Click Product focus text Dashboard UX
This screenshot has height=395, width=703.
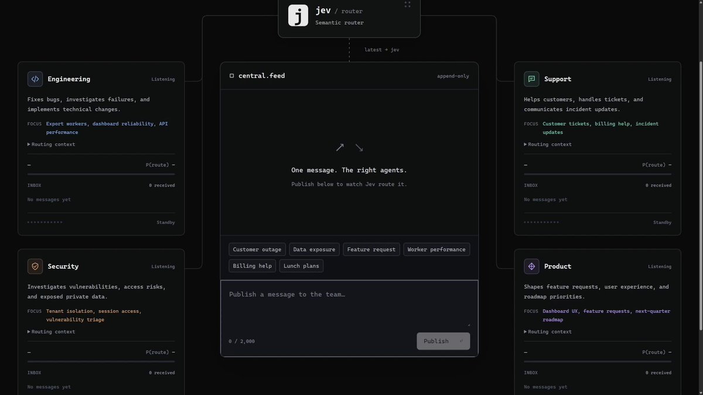(x=560, y=311)
